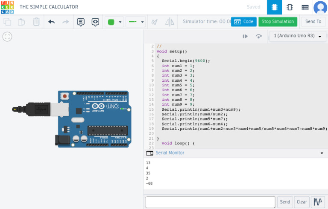Pick the green wire color swatch

pos(111,22)
